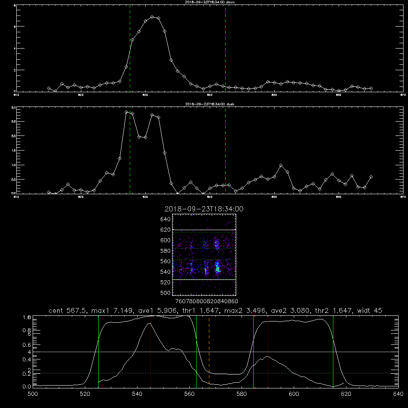Click the spectral heatmap image
Image resolution: width=408 pixels, height=408 pixels.
click(x=204, y=255)
